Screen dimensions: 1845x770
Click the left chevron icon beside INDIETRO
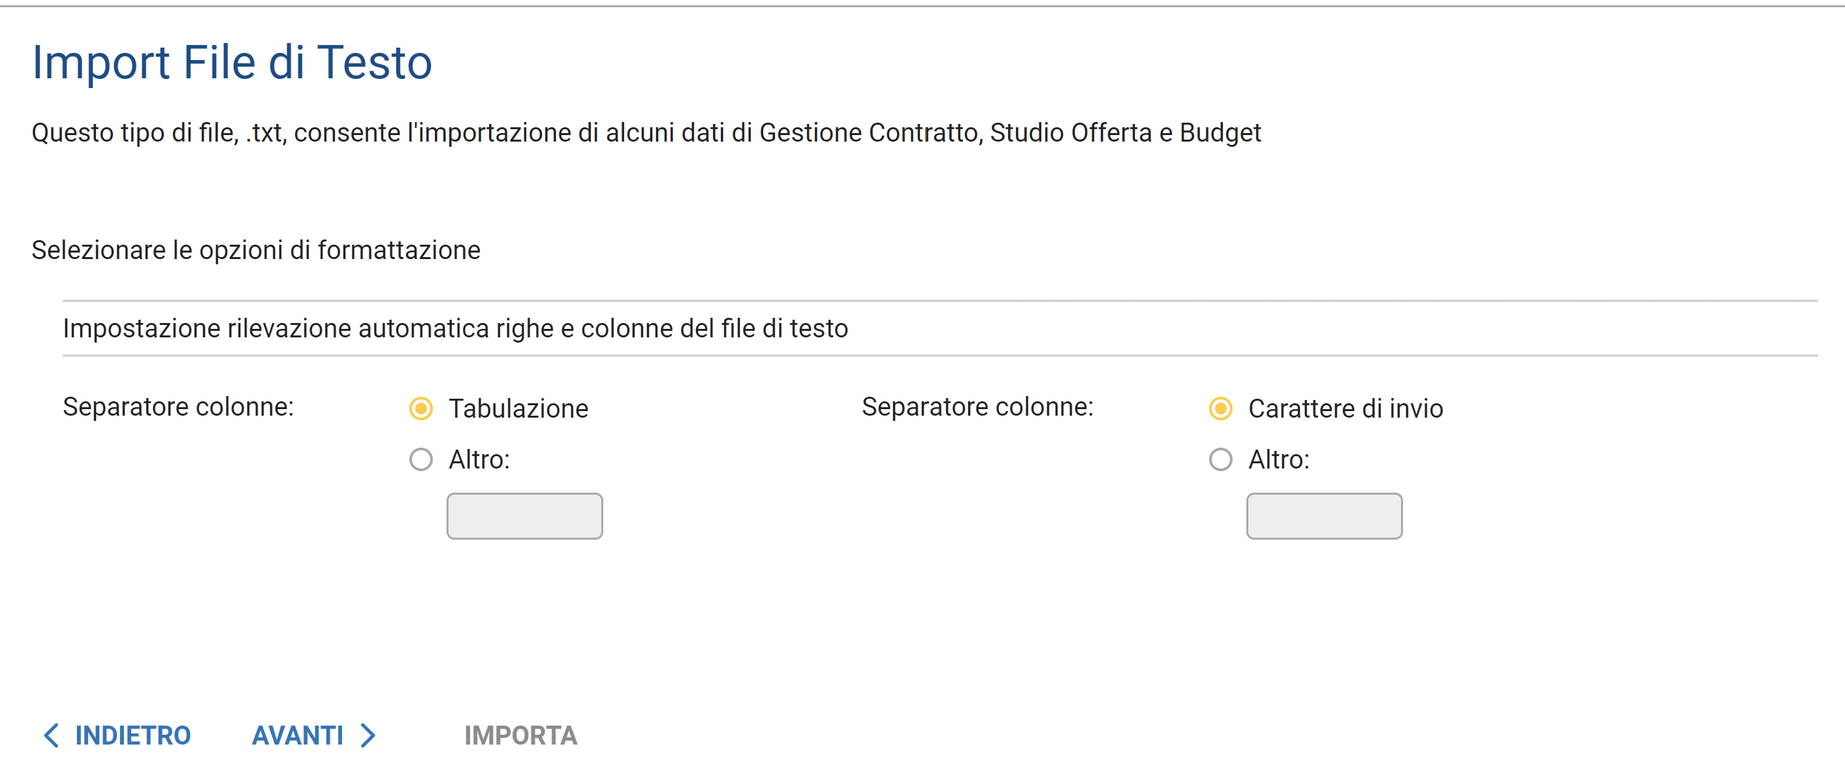click(51, 735)
